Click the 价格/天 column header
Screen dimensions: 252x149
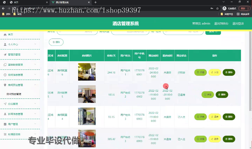coord(111,56)
